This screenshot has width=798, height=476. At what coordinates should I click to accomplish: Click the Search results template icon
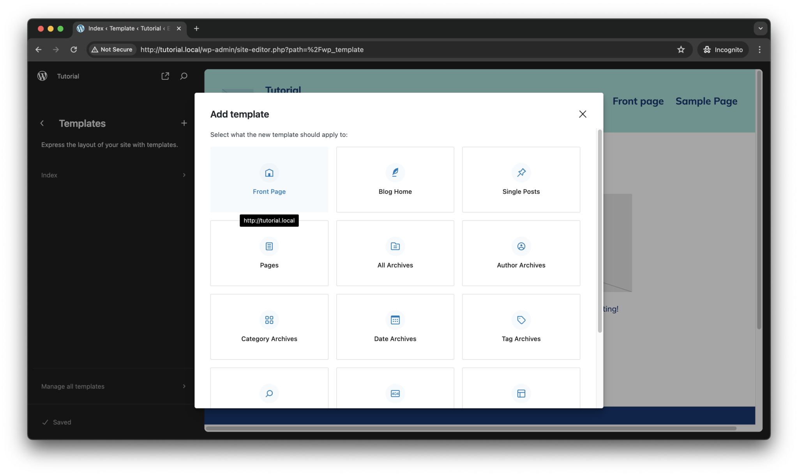269,393
